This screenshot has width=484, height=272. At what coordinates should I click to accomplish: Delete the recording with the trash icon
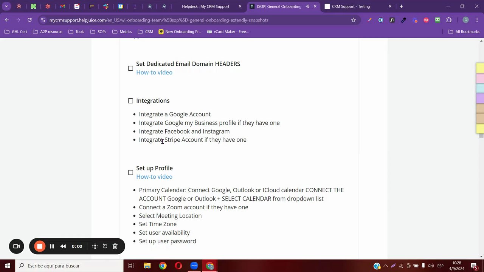pos(115,246)
